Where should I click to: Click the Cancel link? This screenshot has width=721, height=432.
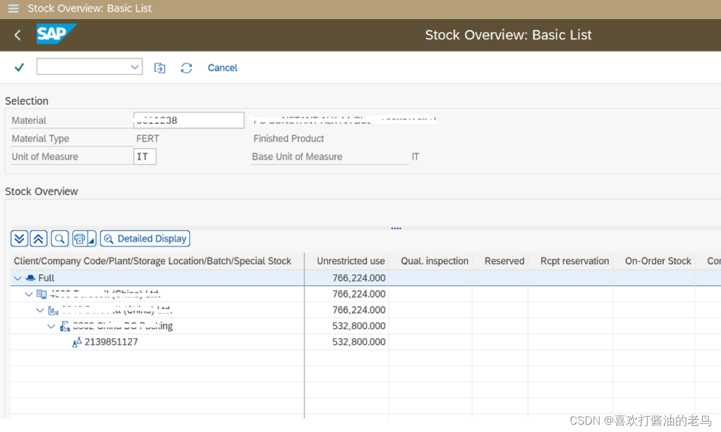point(222,67)
